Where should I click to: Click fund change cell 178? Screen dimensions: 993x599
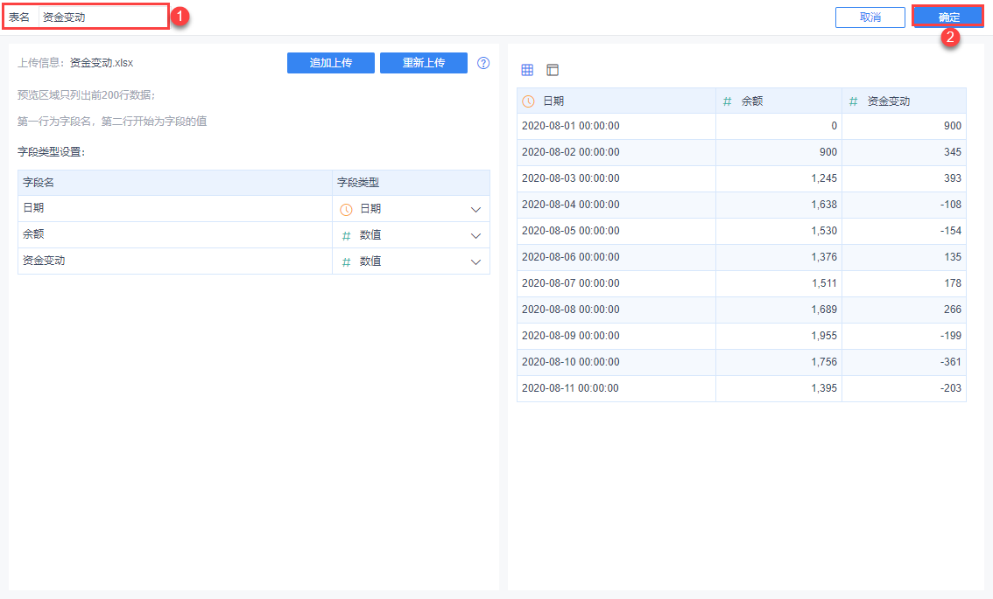(905, 283)
